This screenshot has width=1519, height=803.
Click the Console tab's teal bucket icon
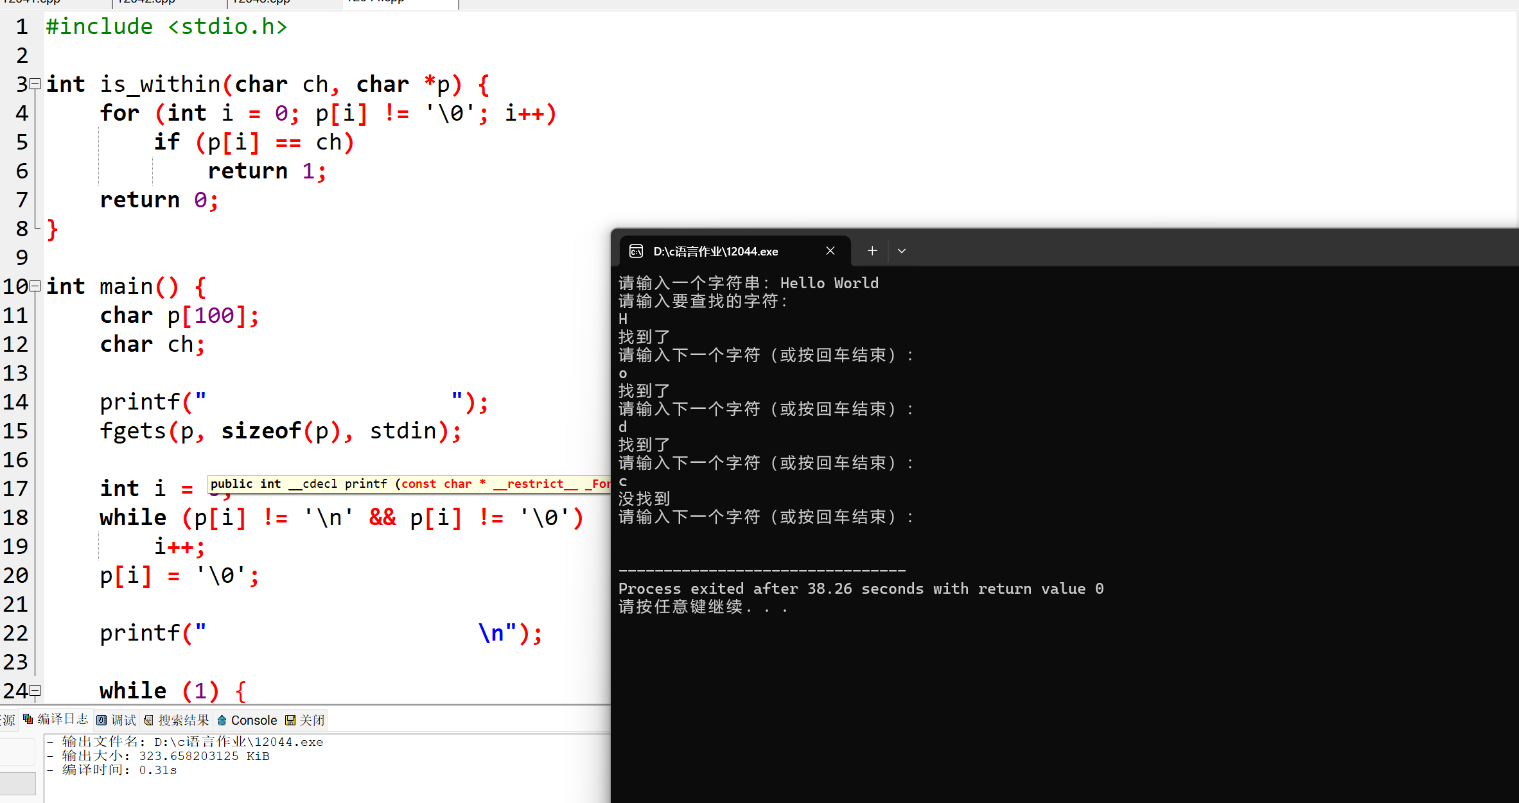[x=222, y=720]
